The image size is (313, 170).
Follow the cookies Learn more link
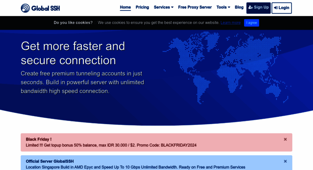[x=230, y=23]
